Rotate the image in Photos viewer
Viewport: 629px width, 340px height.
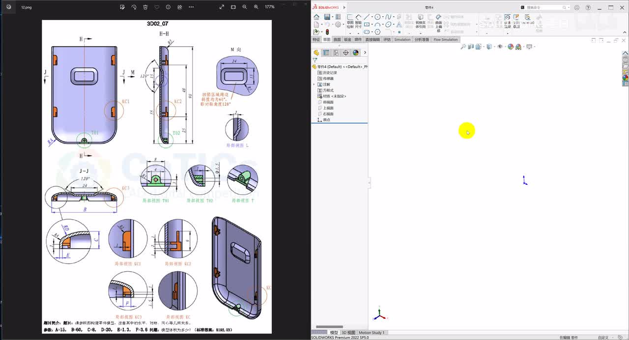(x=134, y=7)
